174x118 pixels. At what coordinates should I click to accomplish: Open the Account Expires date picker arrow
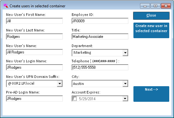[x=125, y=99]
